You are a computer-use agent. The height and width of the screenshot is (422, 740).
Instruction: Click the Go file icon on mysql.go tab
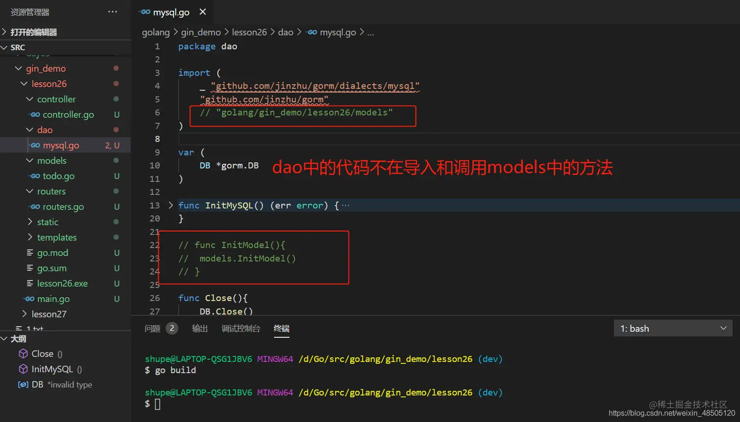click(145, 12)
